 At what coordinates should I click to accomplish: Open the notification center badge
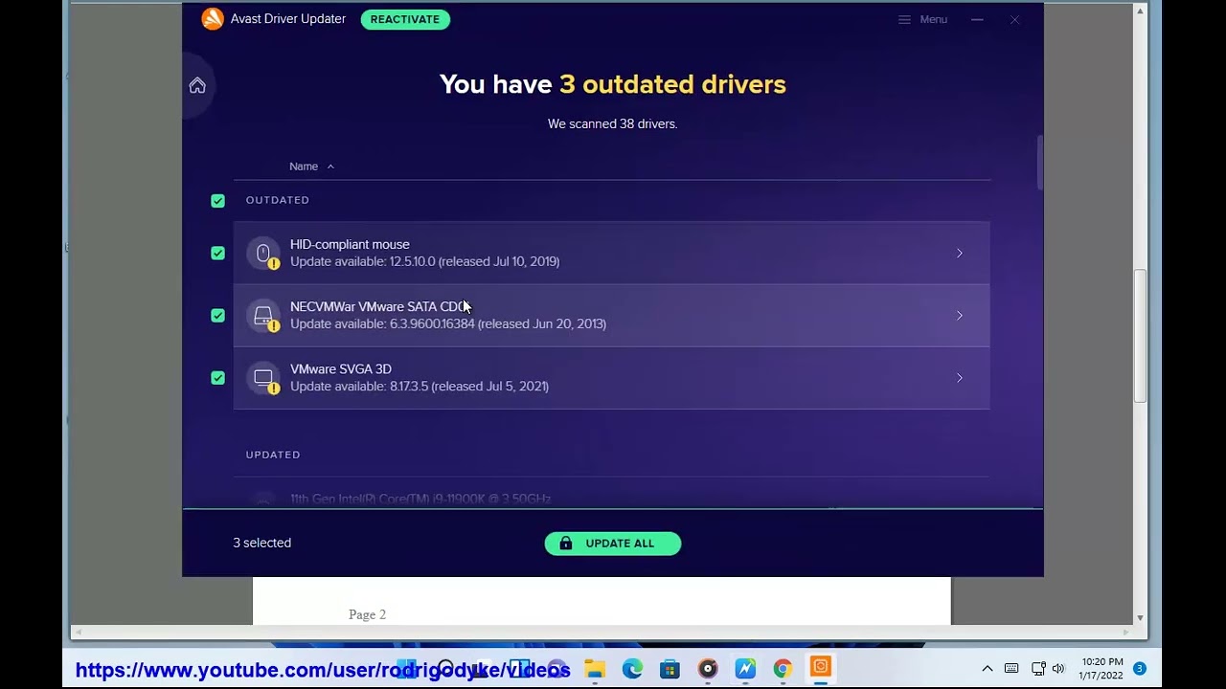point(1140,669)
